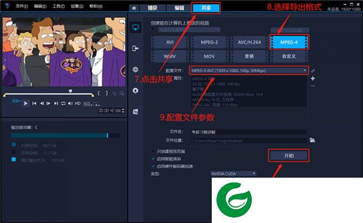
Task: Click the 文件位置 path field
Action: (249, 140)
